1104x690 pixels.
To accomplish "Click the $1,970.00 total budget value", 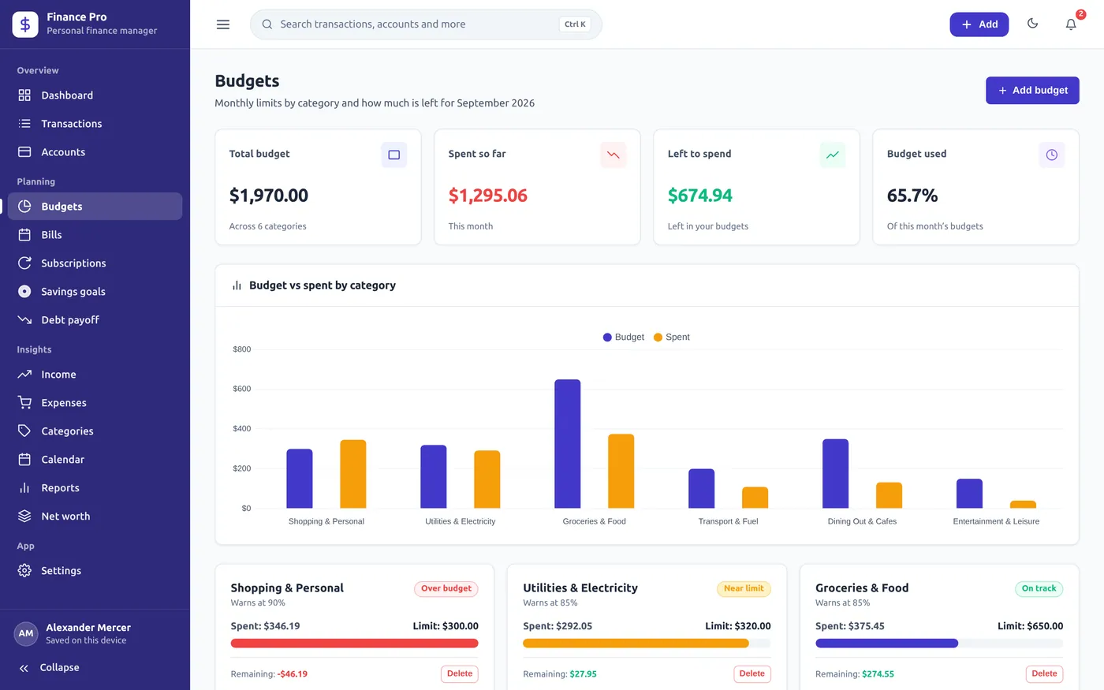I will (x=269, y=196).
